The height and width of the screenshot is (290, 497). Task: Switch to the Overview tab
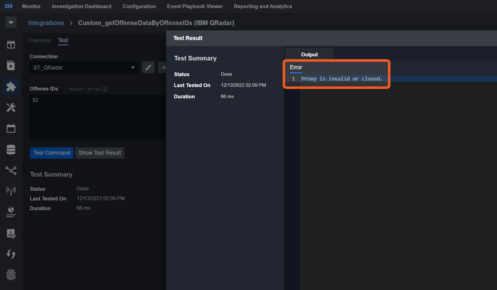tap(39, 40)
